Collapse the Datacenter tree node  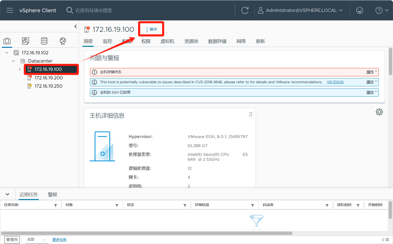point(13,61)
